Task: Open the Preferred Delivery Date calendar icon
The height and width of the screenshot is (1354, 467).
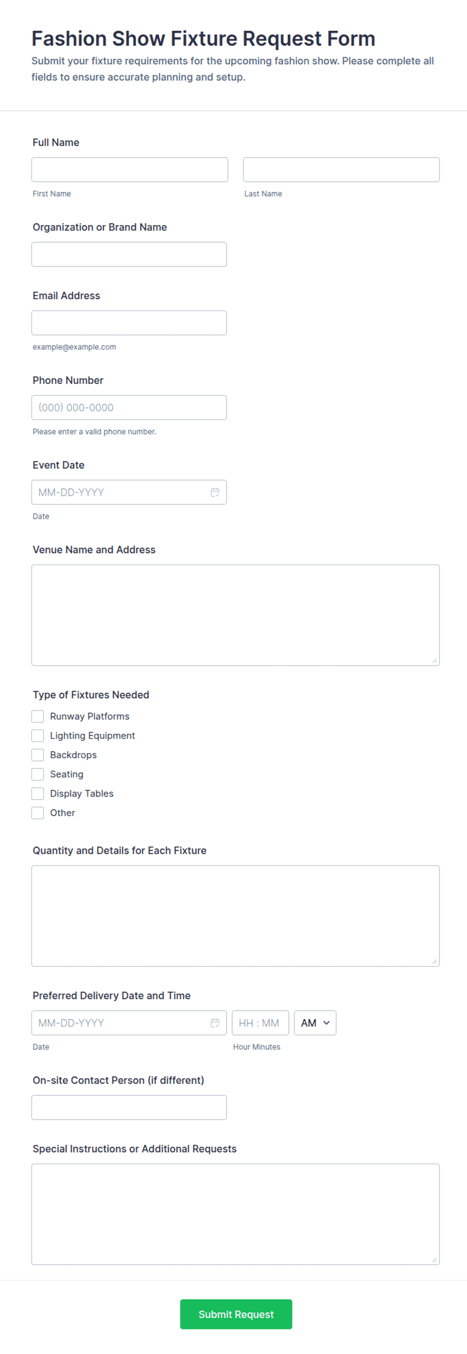Action: pos(215,1023)
